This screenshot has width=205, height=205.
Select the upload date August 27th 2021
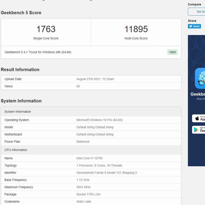pos(95,79)
